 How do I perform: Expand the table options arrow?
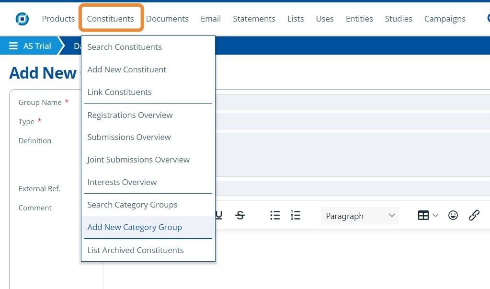click(435, 216)
